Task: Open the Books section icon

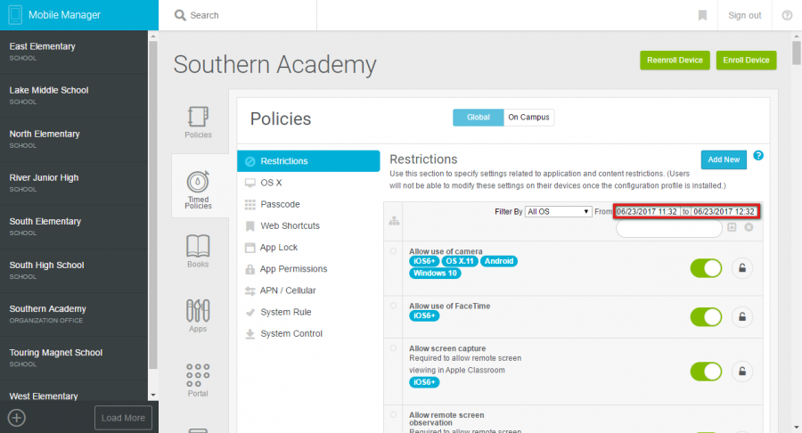Action: click(198, 250)
